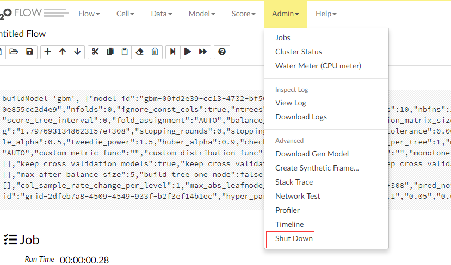Click the Run Time value 00:00:00.28
The width and height of the screenshot is (451, 265).
(84, 260)
